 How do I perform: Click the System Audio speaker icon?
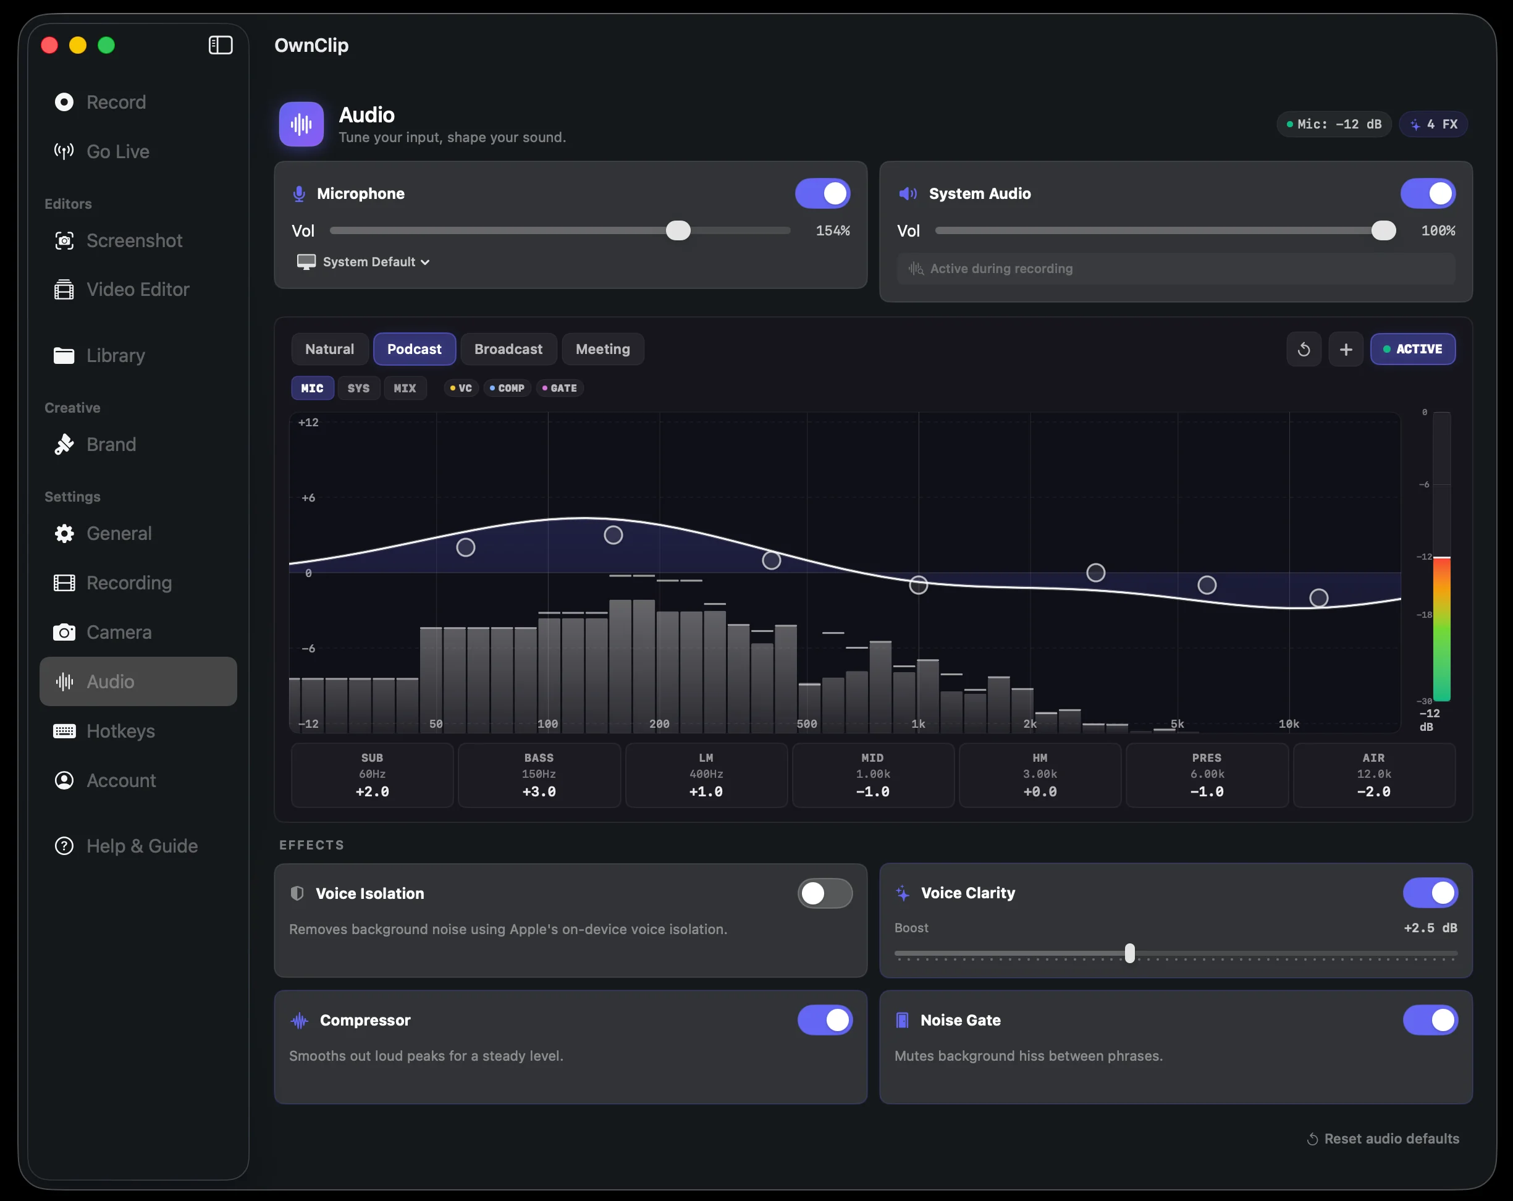click(x=908, y=194)
